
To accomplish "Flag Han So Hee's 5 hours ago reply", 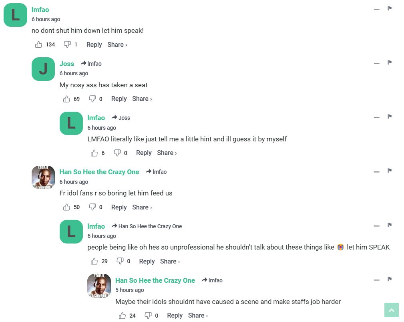I will 389,279.
